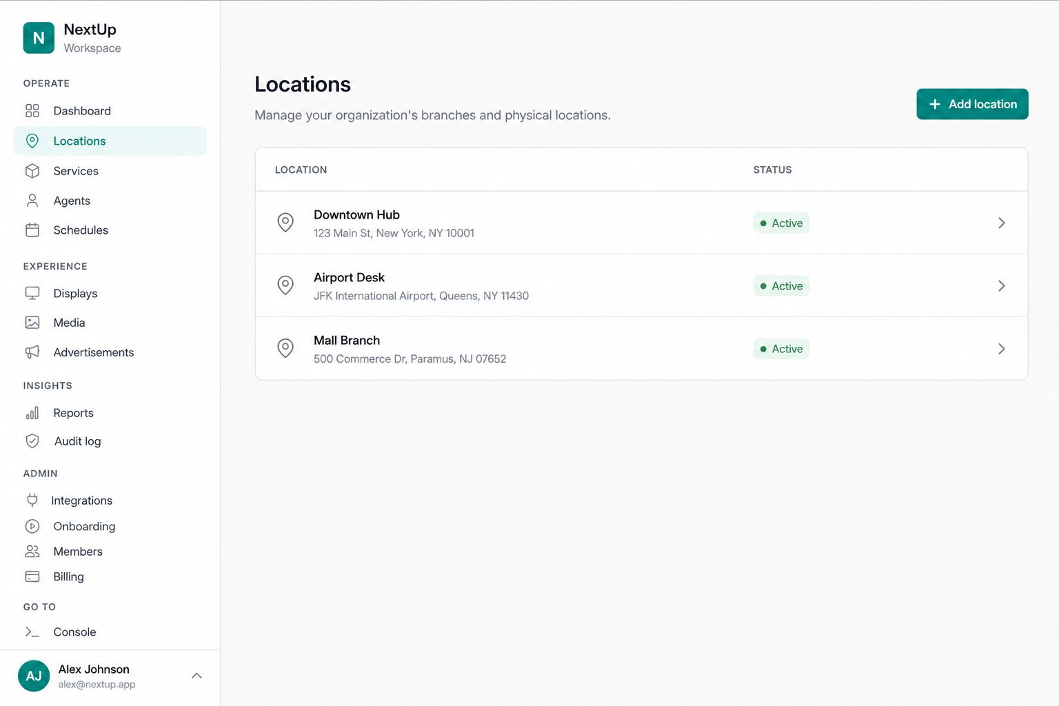Click the Displays monitor icon

(32, 293)
